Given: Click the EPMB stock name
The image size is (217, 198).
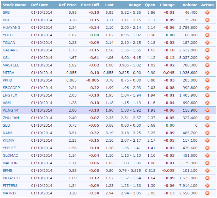Looking at the screenshot, I should [8, 171].
